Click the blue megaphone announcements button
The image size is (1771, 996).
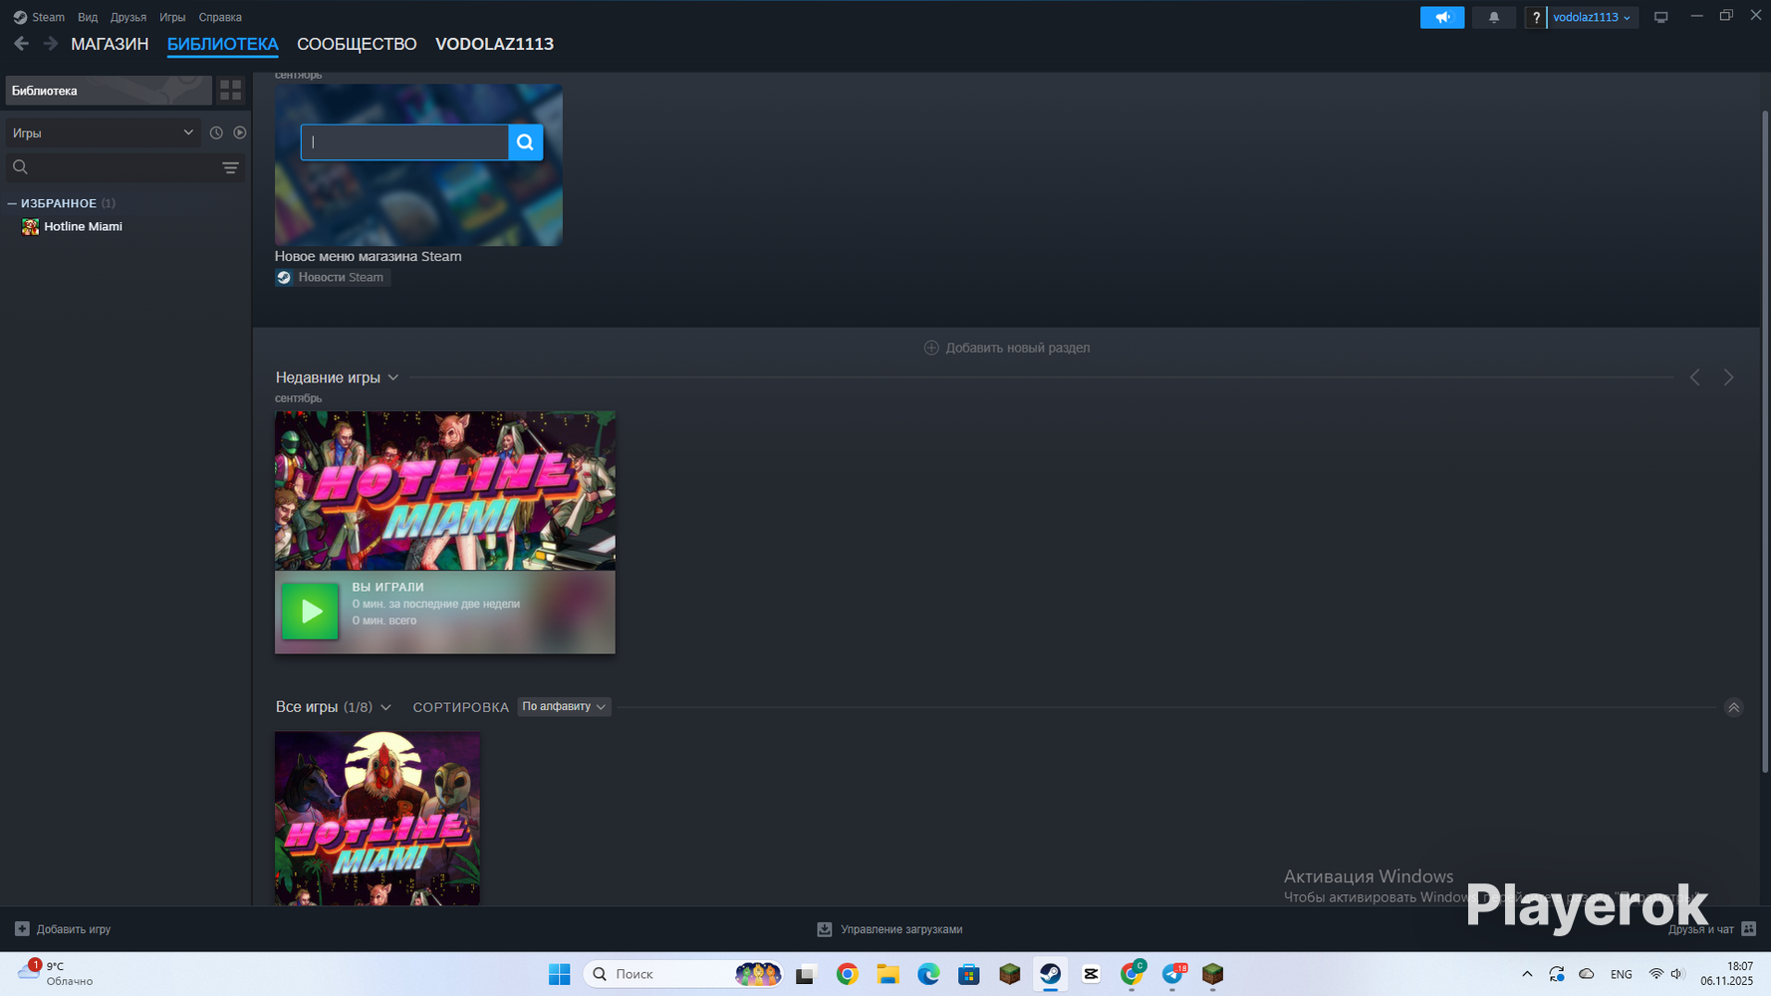pyautogui.click(x=1441, y=17)
